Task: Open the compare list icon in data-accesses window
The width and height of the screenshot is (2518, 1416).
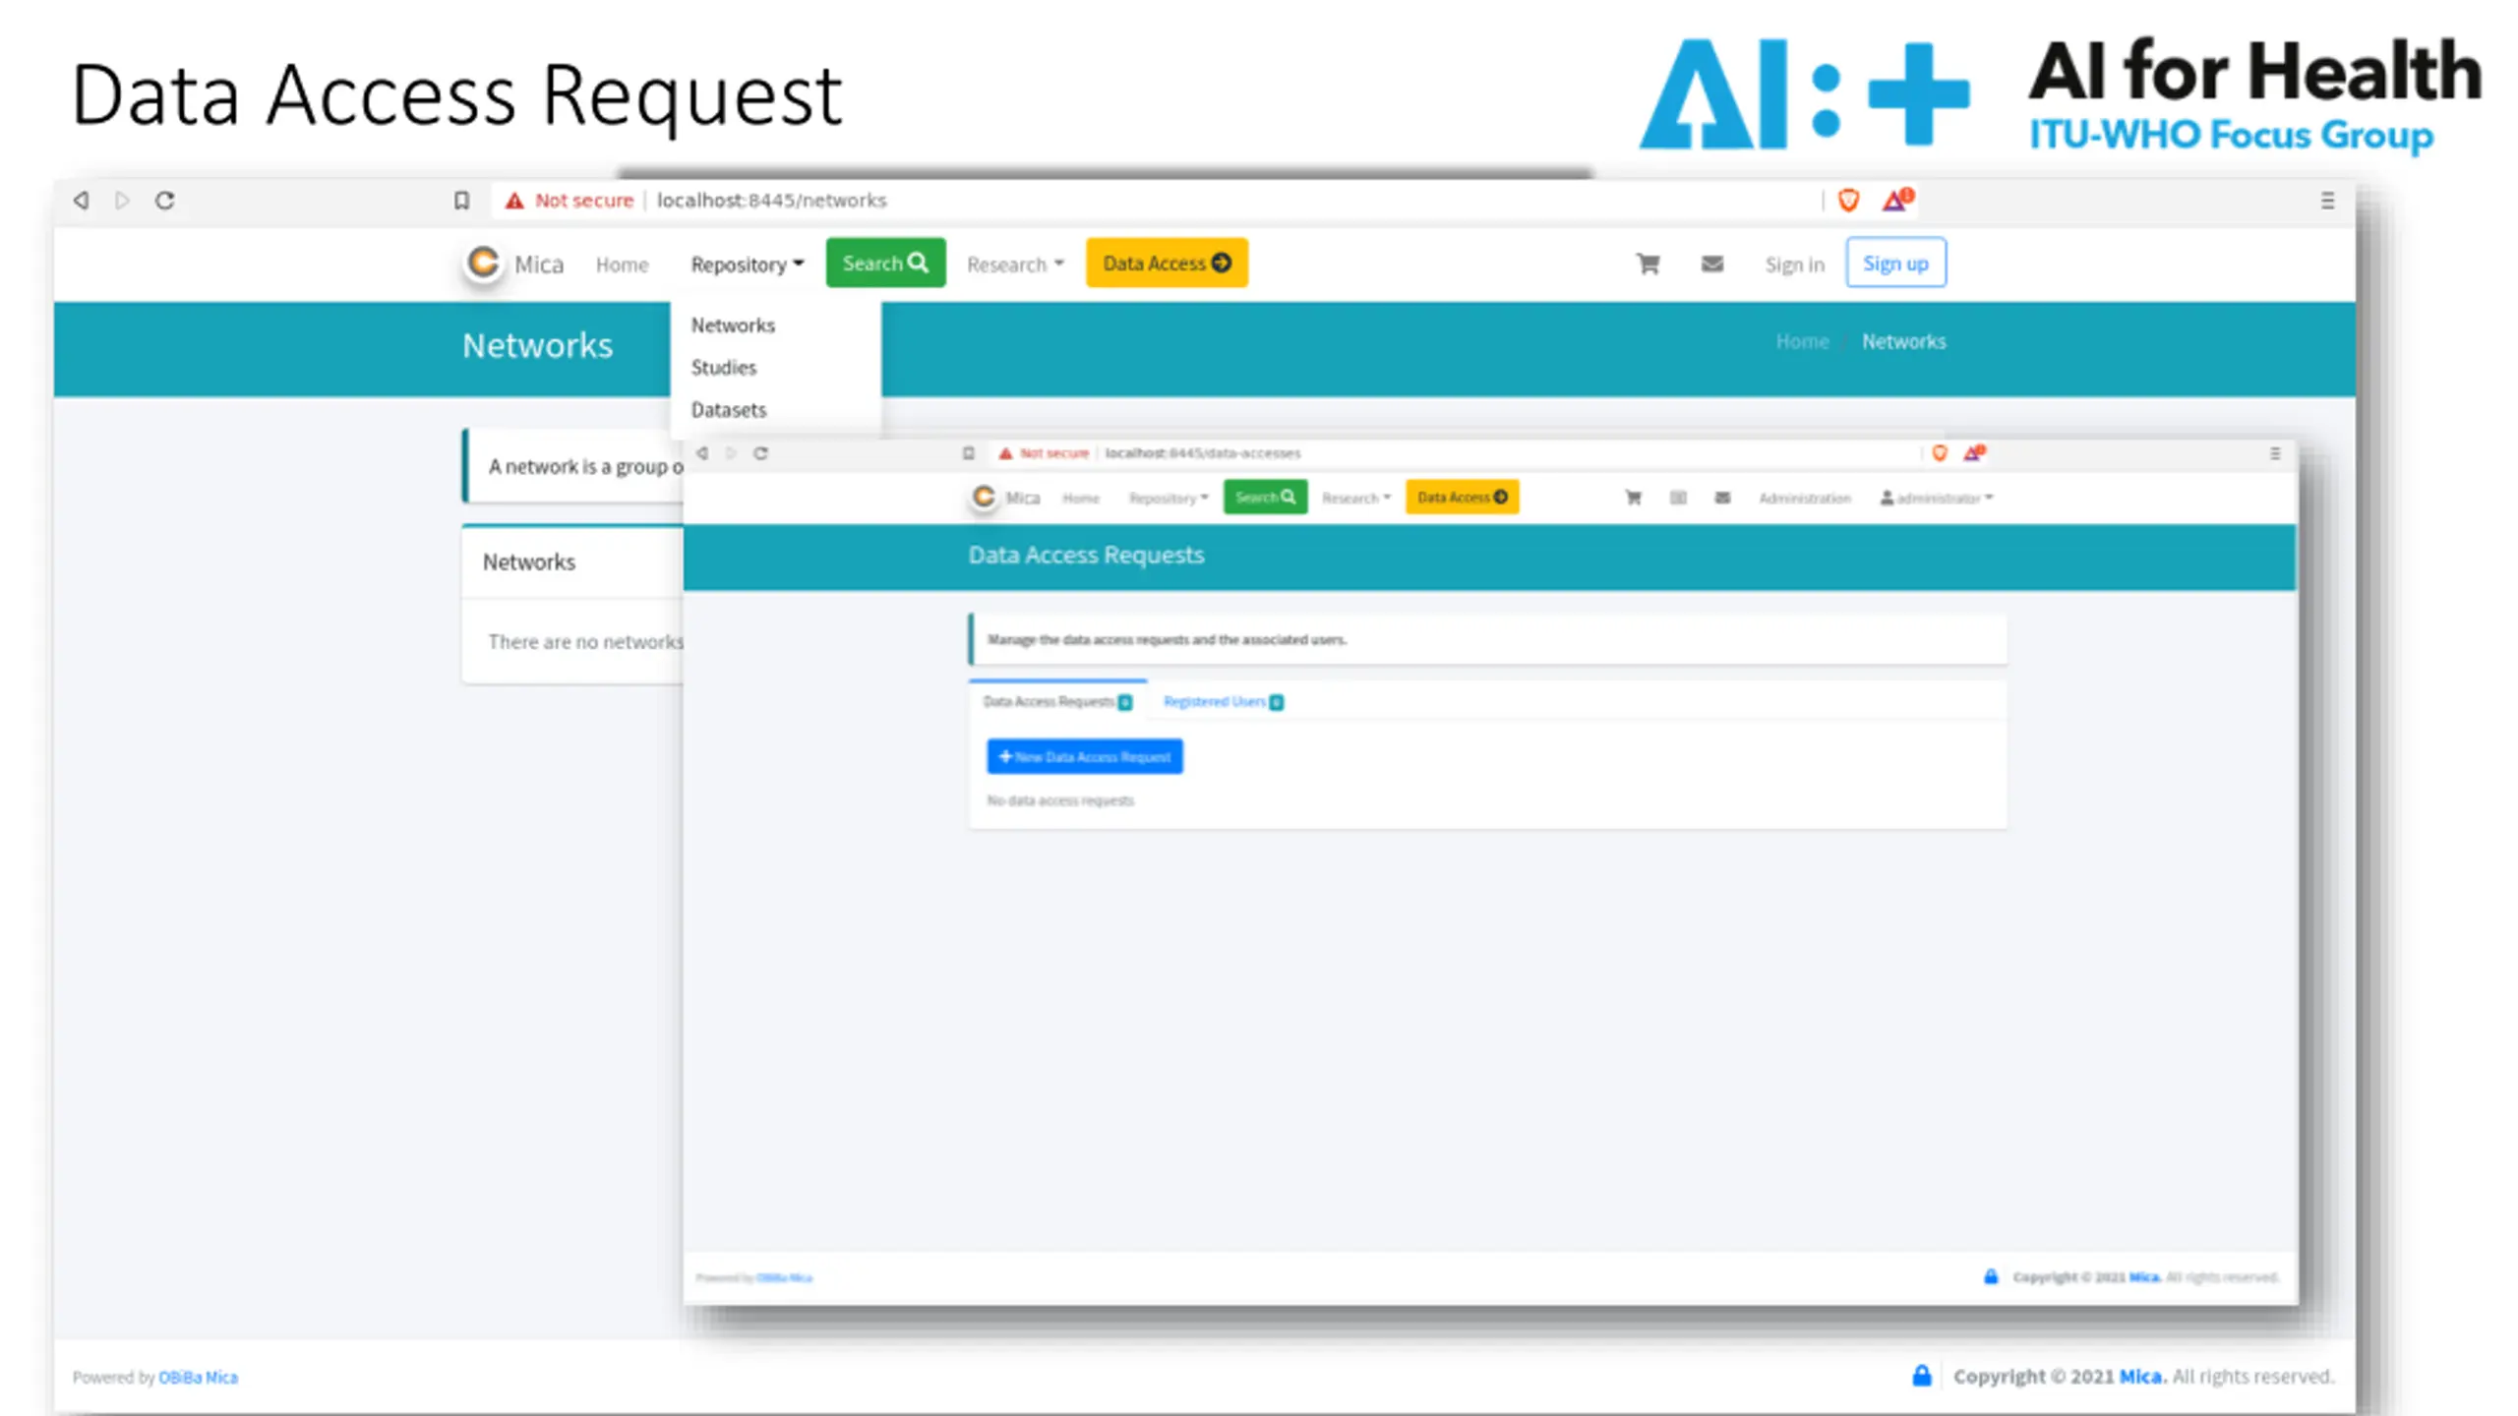Action: [x=1678, y=498]
